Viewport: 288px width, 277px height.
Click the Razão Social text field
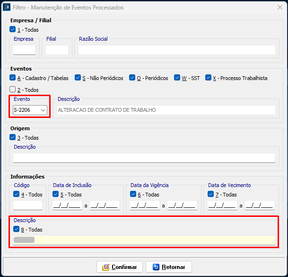(x=176, y=50)
